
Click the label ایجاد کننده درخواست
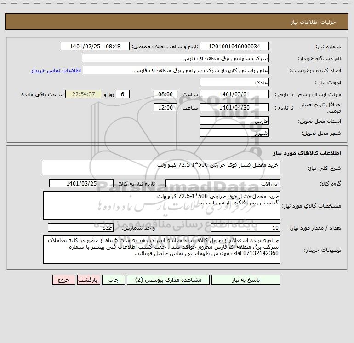315,70
